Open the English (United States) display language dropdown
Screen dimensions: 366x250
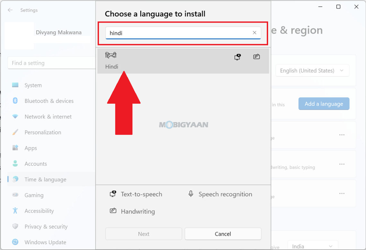click(x=312, y=70)
